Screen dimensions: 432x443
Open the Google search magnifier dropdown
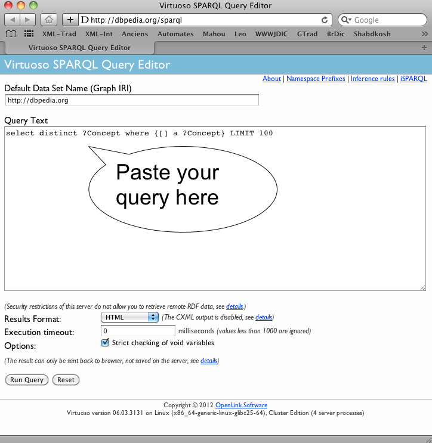(346, 20)
